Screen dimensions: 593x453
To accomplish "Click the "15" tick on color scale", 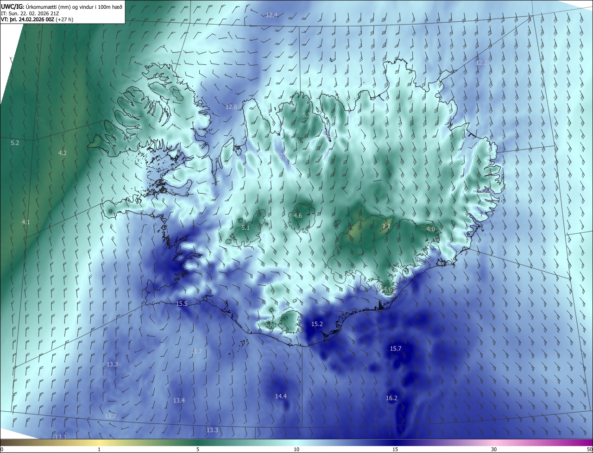I will (395, 449).
